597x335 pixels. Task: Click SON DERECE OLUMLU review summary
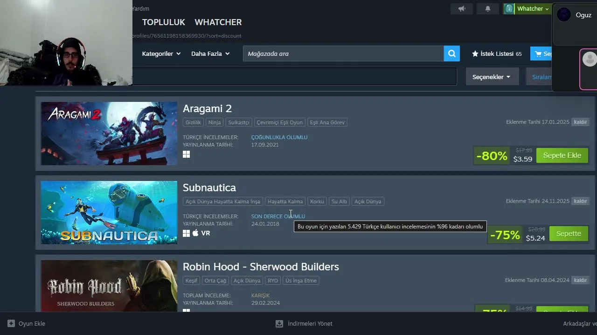278,216
